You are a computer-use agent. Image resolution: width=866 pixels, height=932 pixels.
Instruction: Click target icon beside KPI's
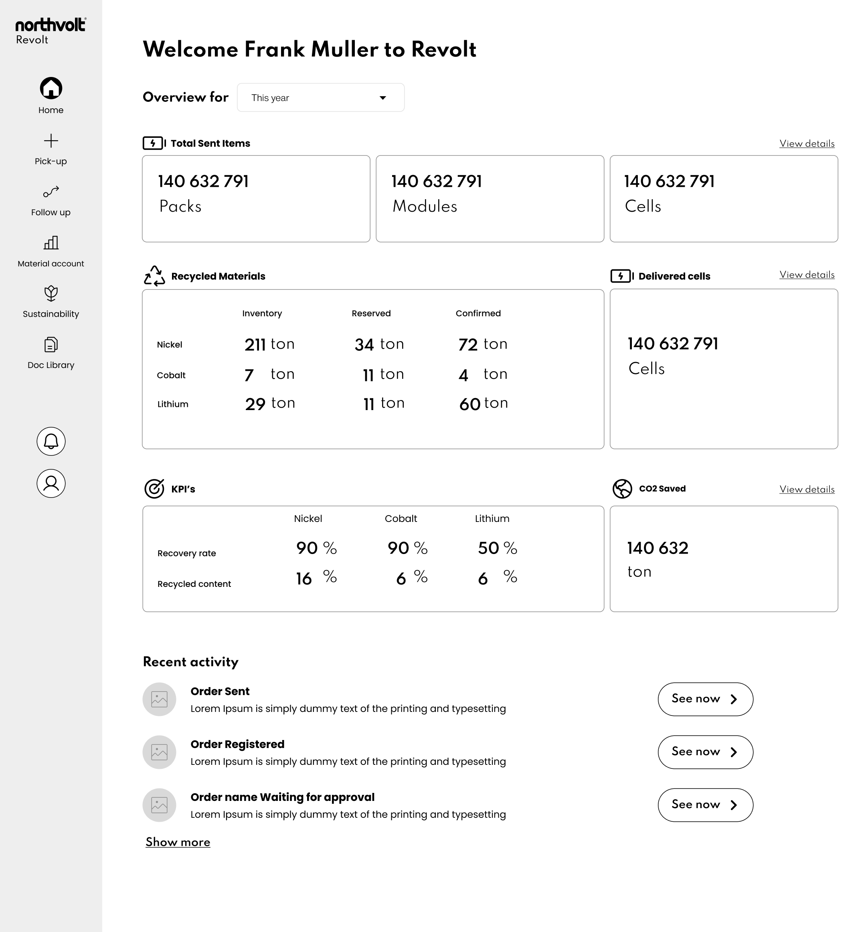154,489
